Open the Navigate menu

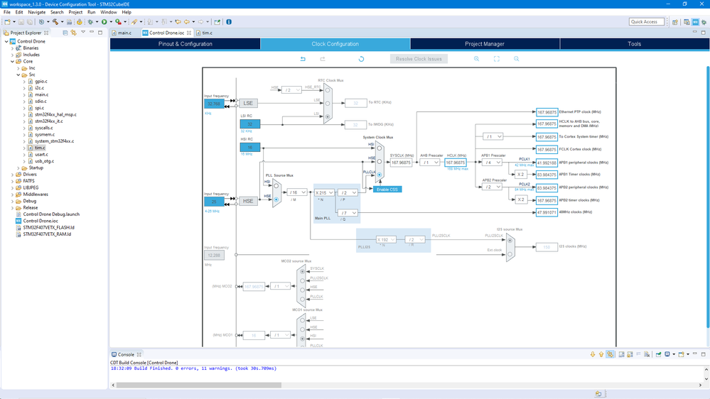[x=36, y=12]
